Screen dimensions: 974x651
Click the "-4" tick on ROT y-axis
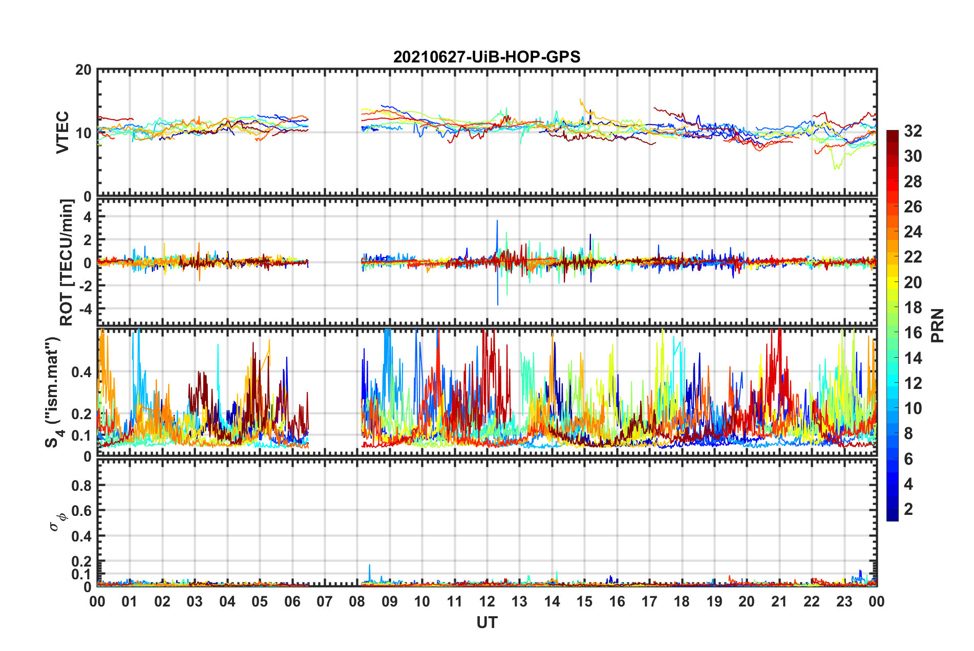84,309
